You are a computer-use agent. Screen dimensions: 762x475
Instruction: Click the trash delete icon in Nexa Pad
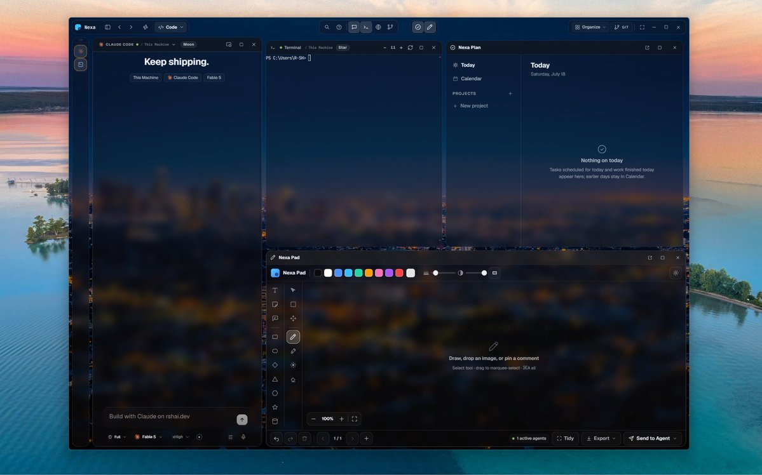coord(304,439)
